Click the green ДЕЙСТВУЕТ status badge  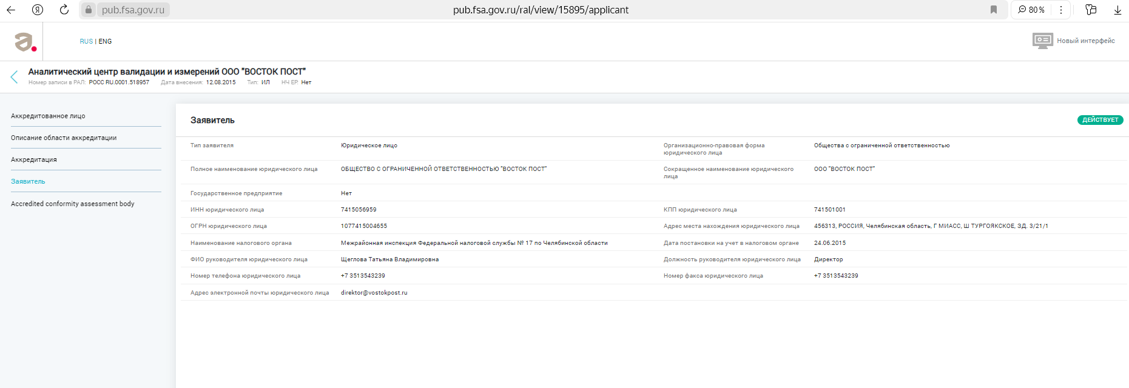[1100, 120]
